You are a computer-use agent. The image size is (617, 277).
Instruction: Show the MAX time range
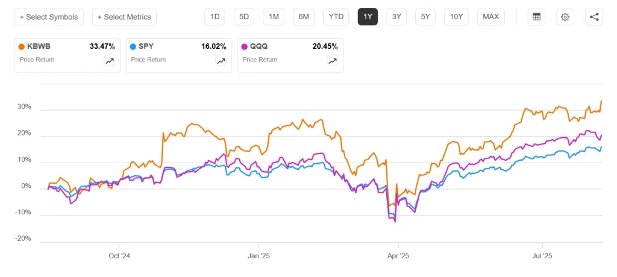point(491,17)
